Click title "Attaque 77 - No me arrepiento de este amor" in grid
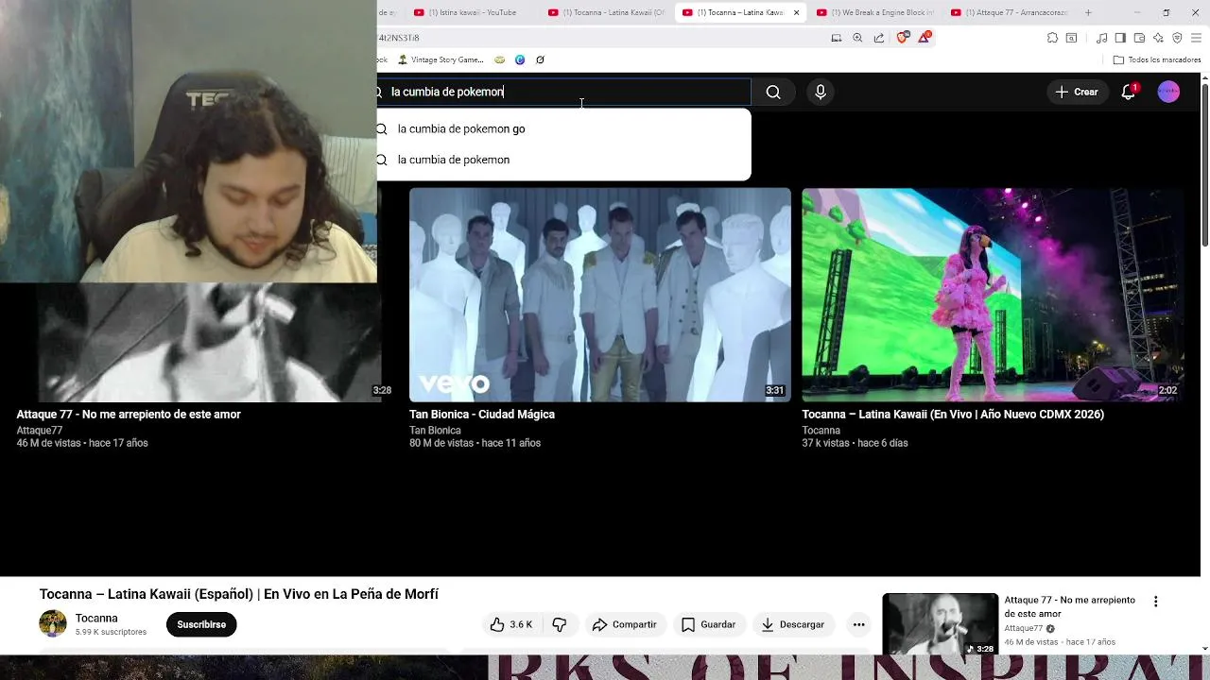 pyautogui.click(x=129, y=415)
